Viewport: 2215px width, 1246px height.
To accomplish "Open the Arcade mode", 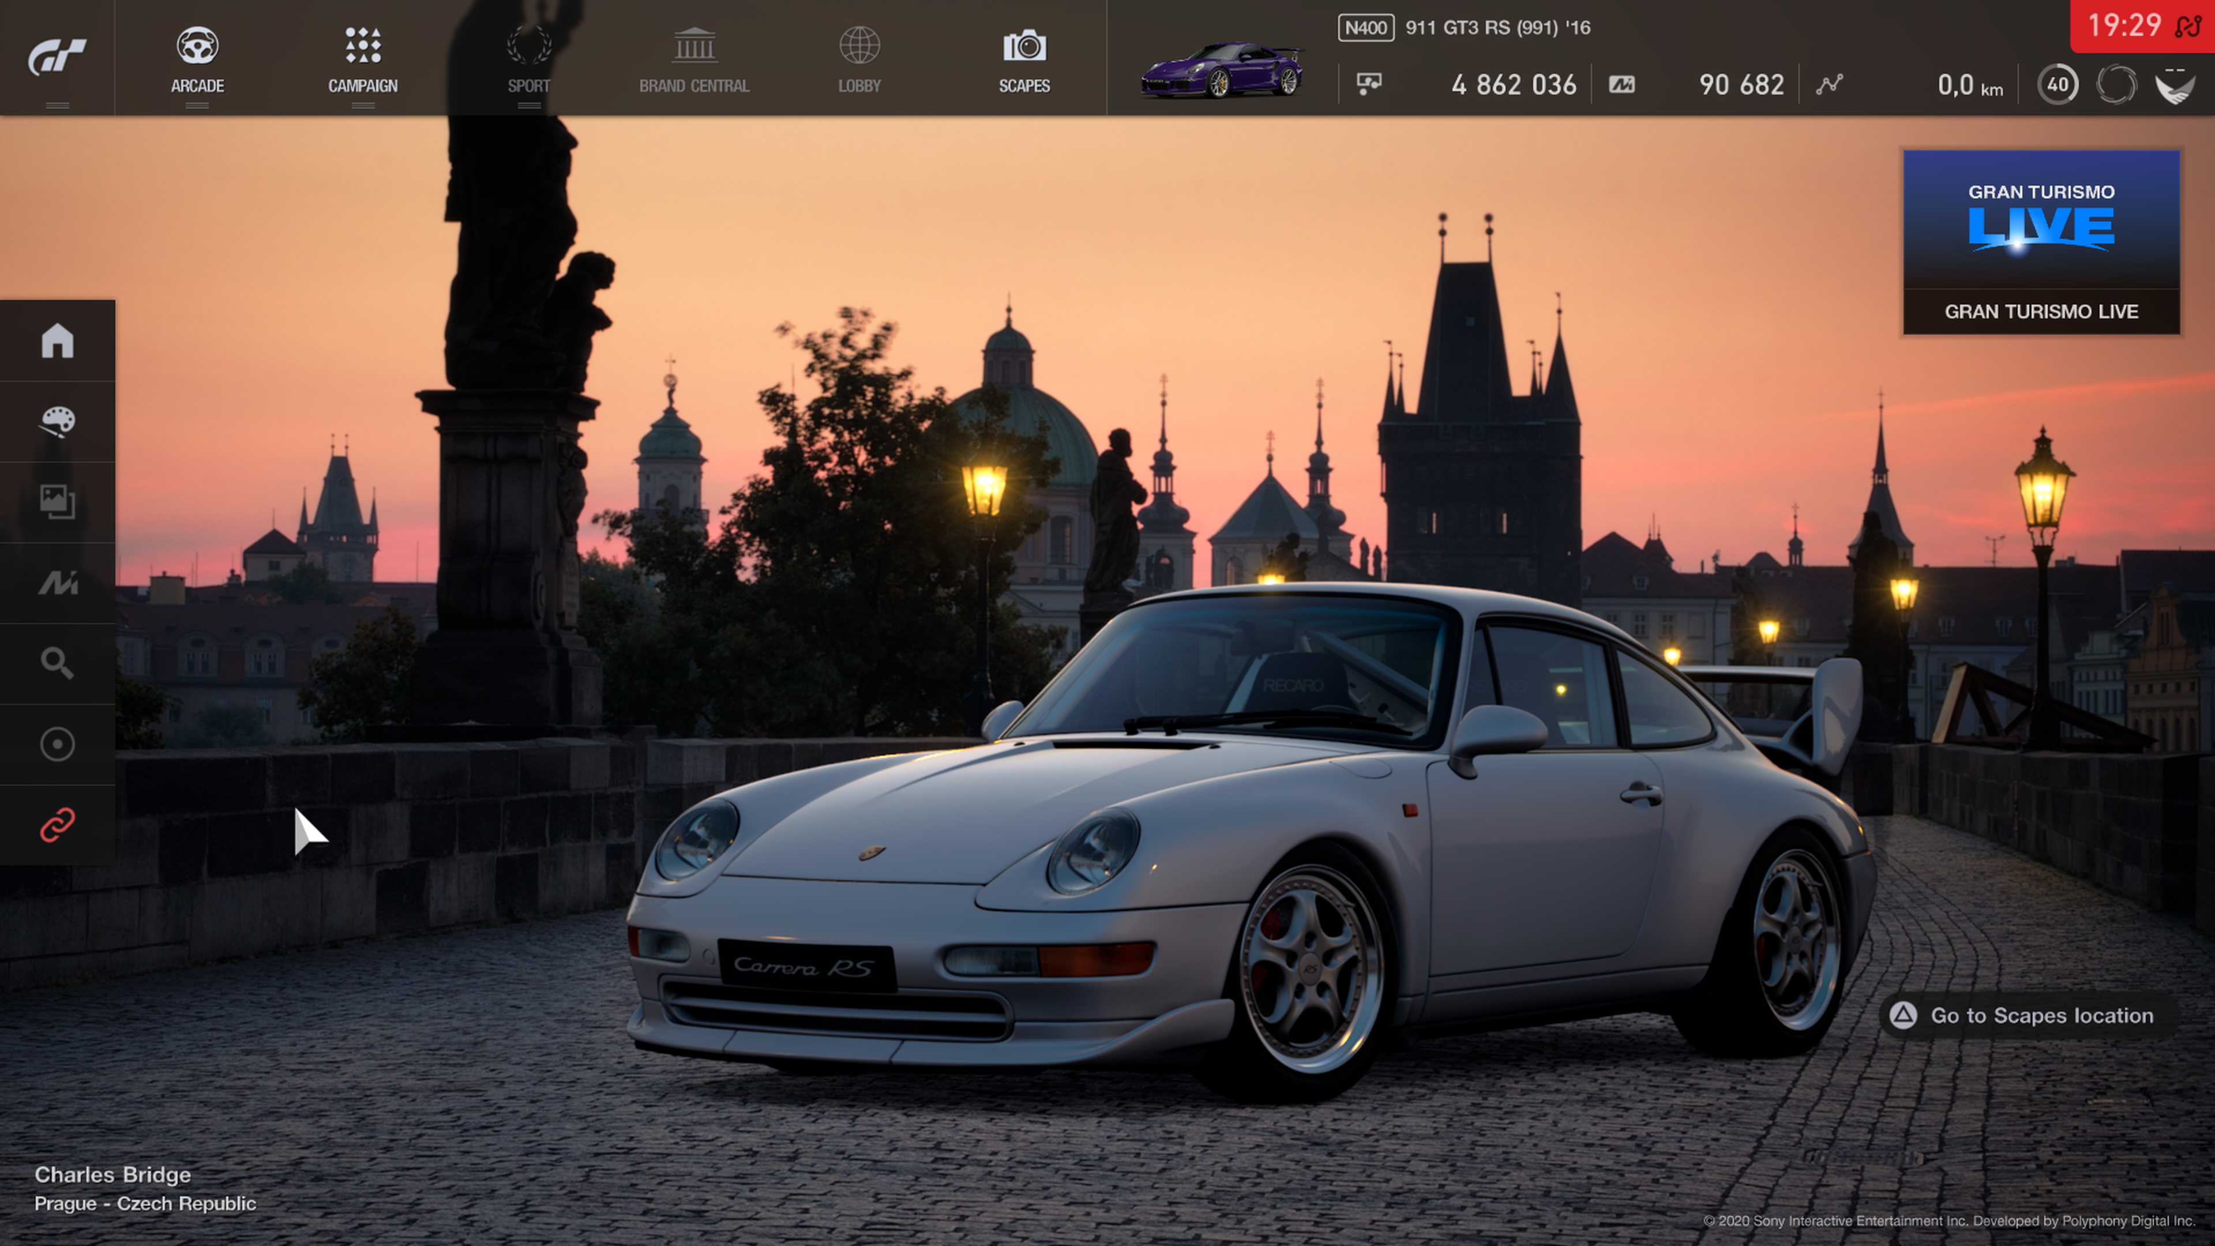I will [x=197, y=58].
